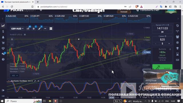Viewport: 183px width, 103px height.
Task: Switch to the AUD/CAD asset tab
Action: pos(139,18)
